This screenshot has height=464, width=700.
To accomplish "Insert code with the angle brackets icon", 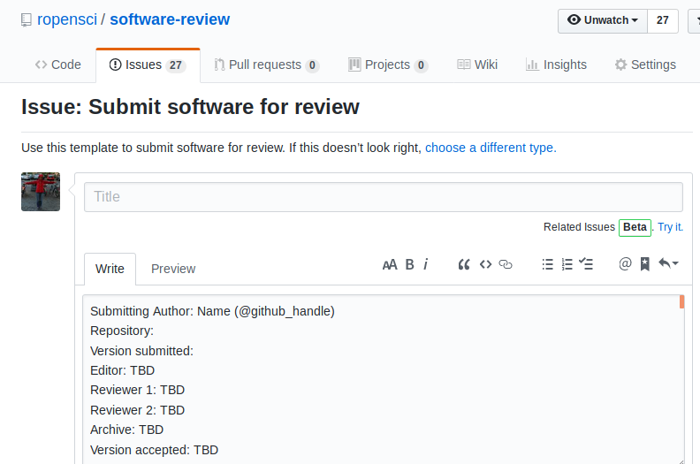I will (485, 264).
